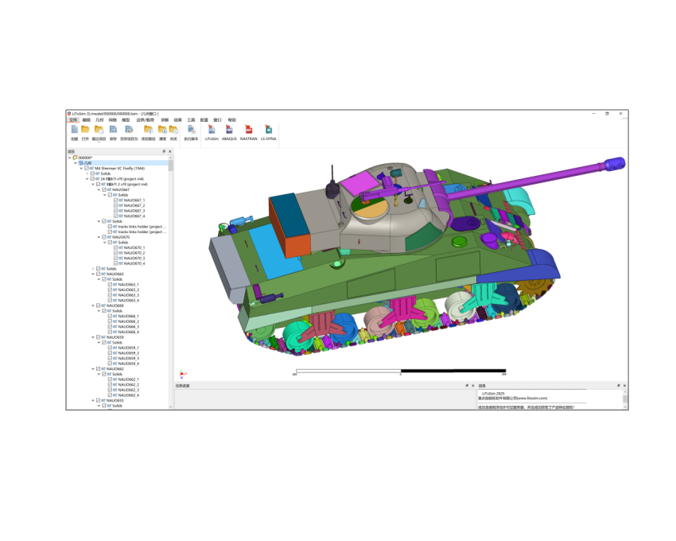This screenshot has width=676, height=541.
Task: Toggle the NAUO667_1 checkbox
Action: tap(115, 200)
